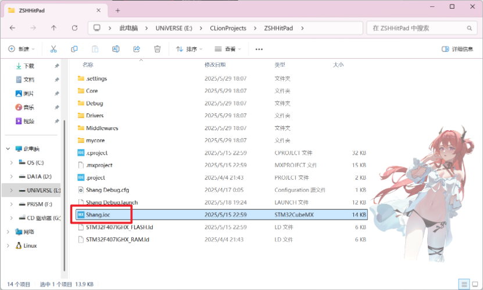Click the Delete trash can icon
The height and width of the screenshot is (290, 483).
(x=158, y=49)
